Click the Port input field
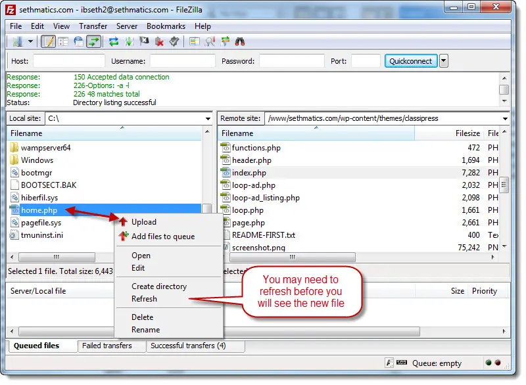 coord(366,61)
